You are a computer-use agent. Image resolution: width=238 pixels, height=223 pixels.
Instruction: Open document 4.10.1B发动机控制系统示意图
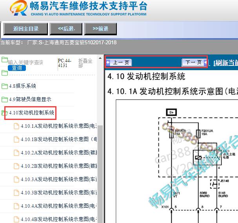[59, 139]
